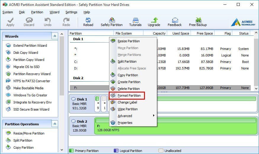The width and height of the screenshot is (259, 154).
Task: Click the Primary Partition green legend swatch
Action: [x=71, y=150]
